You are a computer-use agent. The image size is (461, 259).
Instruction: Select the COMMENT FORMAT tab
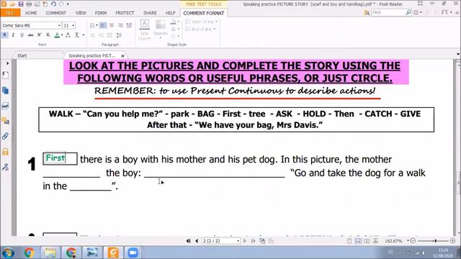(x=204, y=13)
